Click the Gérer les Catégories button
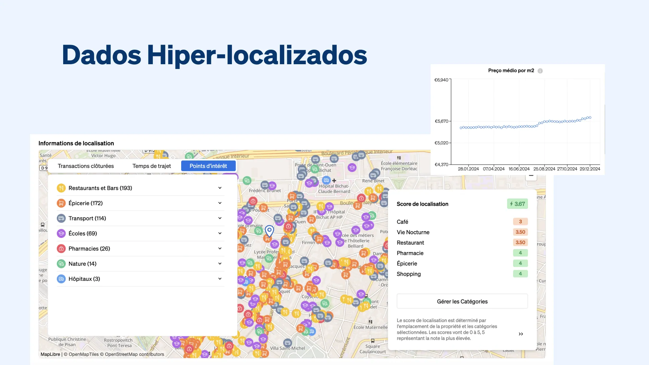The image size is (649, 365). click(462, 301)
